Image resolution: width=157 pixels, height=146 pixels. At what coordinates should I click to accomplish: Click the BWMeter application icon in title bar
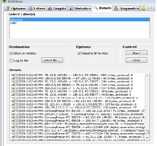[4, 1]
